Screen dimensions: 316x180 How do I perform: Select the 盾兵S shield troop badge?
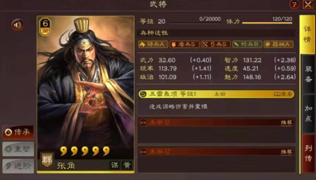(x=184, y=44)
